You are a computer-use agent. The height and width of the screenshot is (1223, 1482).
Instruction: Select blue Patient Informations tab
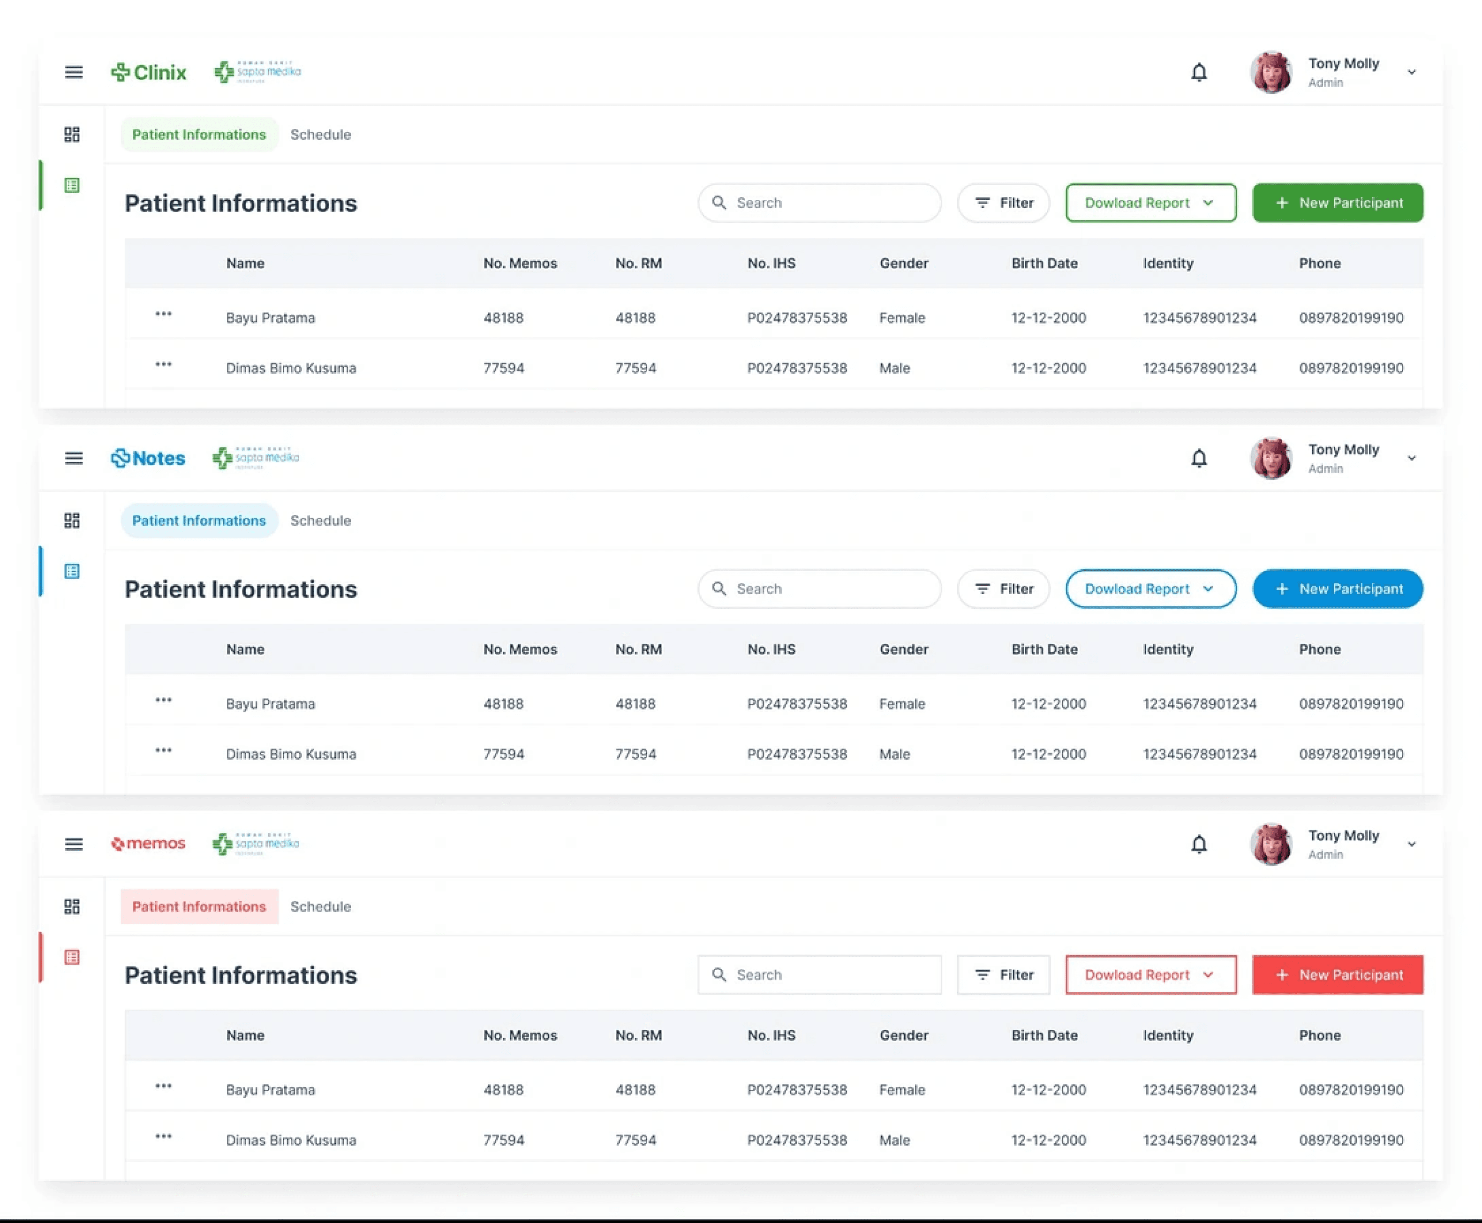(x=199, y=521)
